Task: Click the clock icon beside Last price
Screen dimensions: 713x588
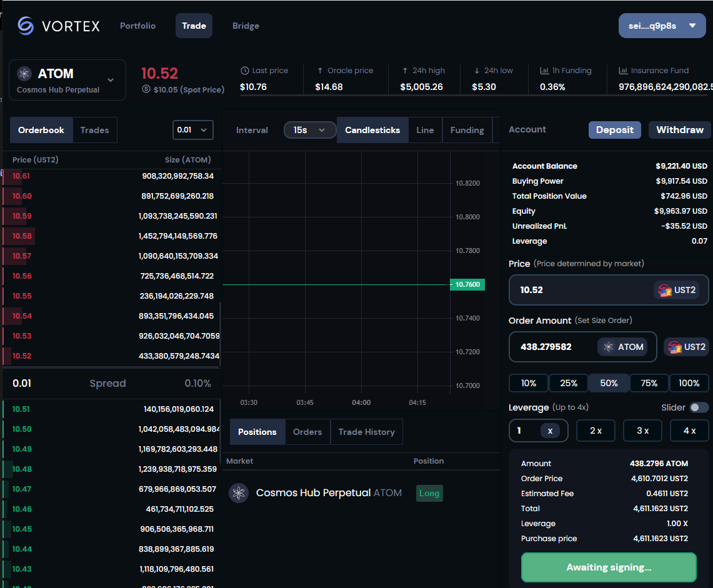Action: 244,71
